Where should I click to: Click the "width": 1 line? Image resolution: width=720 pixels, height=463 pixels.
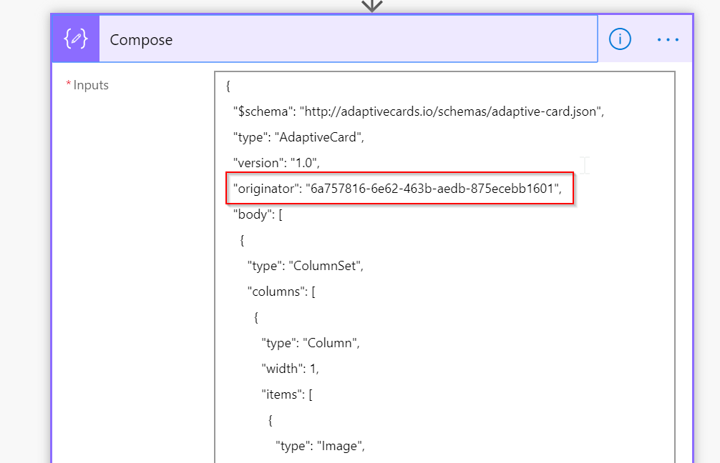pos(290,369)
